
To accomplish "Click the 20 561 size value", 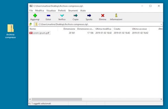I will 72,33.
